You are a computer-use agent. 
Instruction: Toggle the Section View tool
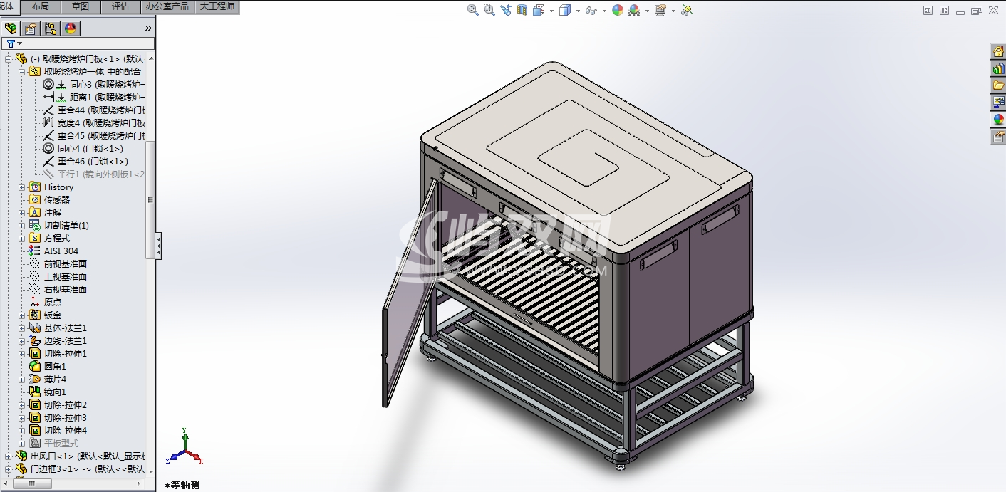[522, 10]
